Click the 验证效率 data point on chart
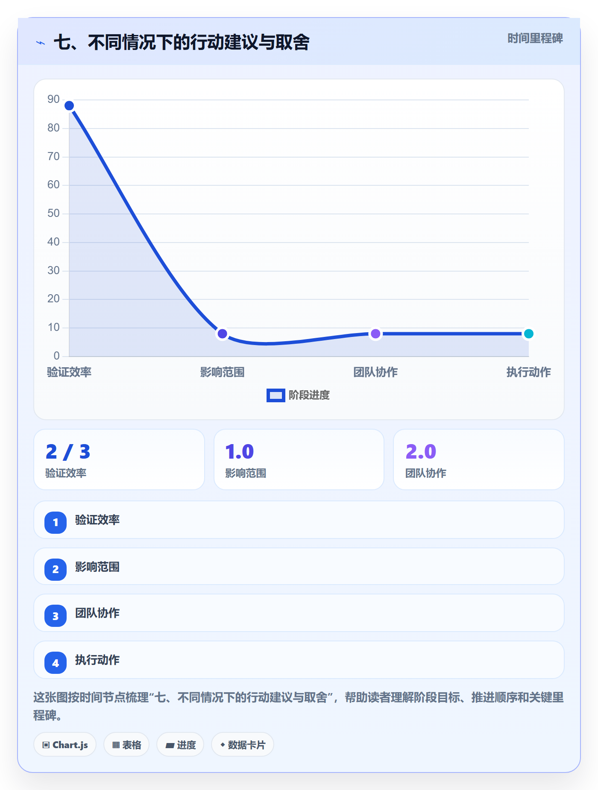This screenshot has height=790, width=598. tap(69, 105)
